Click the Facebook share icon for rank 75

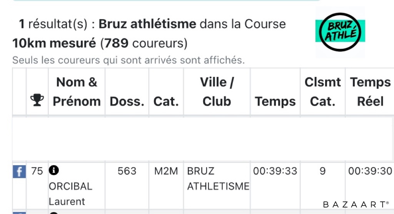[19, 171]
